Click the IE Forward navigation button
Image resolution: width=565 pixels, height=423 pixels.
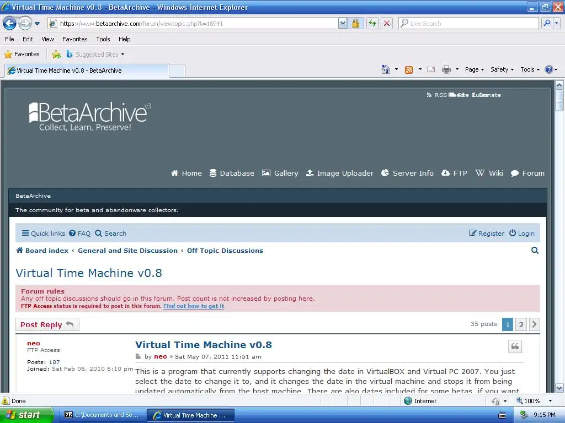pos(25,24)
